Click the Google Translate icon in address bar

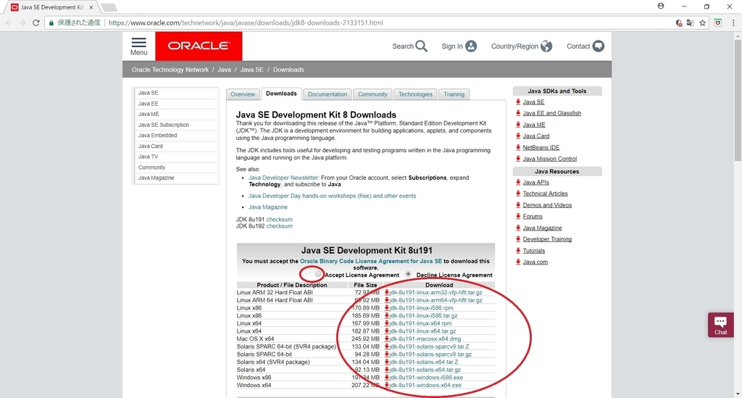(690, 22)
